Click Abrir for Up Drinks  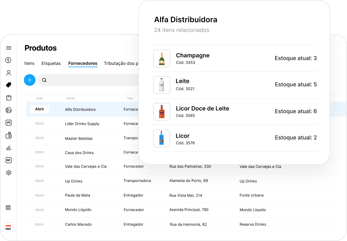[40, 181]
